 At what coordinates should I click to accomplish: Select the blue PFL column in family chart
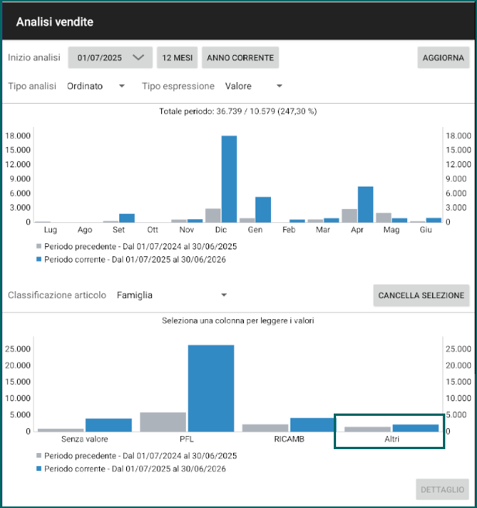point(211,389)
